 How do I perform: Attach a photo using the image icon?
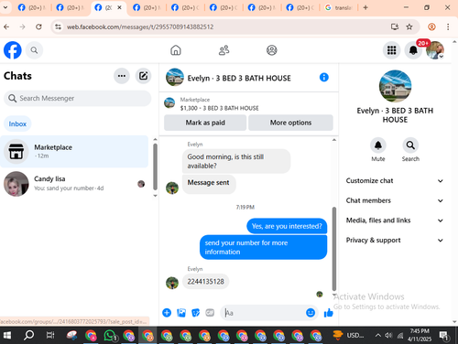click(x=181, y=313)
